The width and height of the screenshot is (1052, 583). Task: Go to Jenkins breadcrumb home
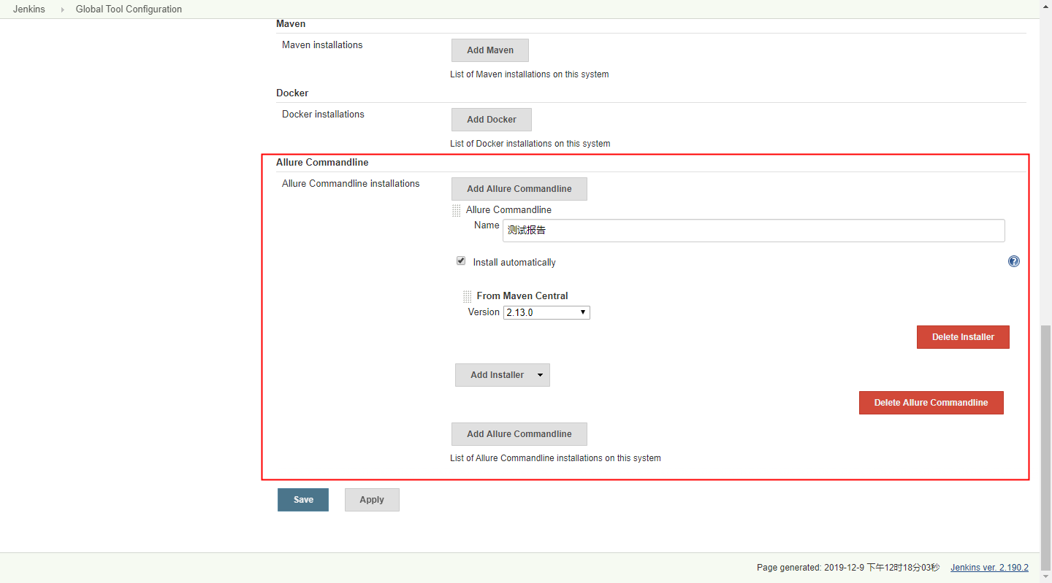click(x=28, y=9)
